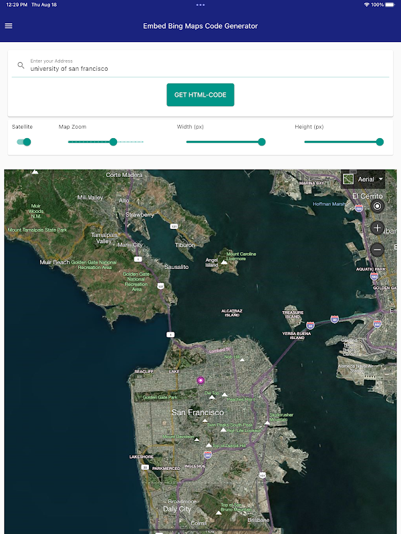The height and width of the screenshot is (534, 401).
Task: Click the Alcatraz Island label on map
Action: (x=232, y=313)
